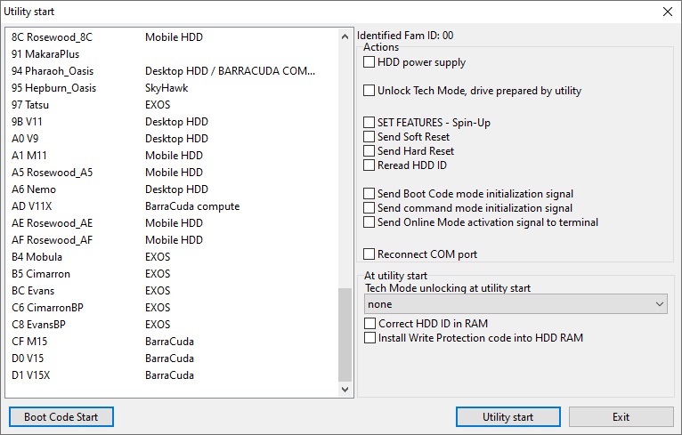Click the list scrollbar up arrow

click(x=346, y=36)
